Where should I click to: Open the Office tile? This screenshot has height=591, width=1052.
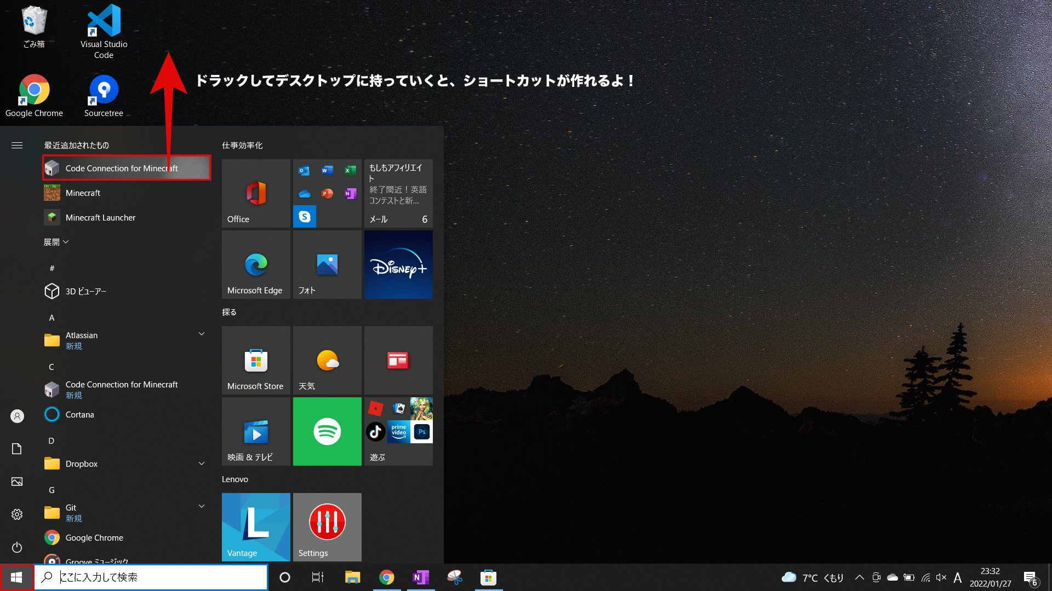coord(255,193)
